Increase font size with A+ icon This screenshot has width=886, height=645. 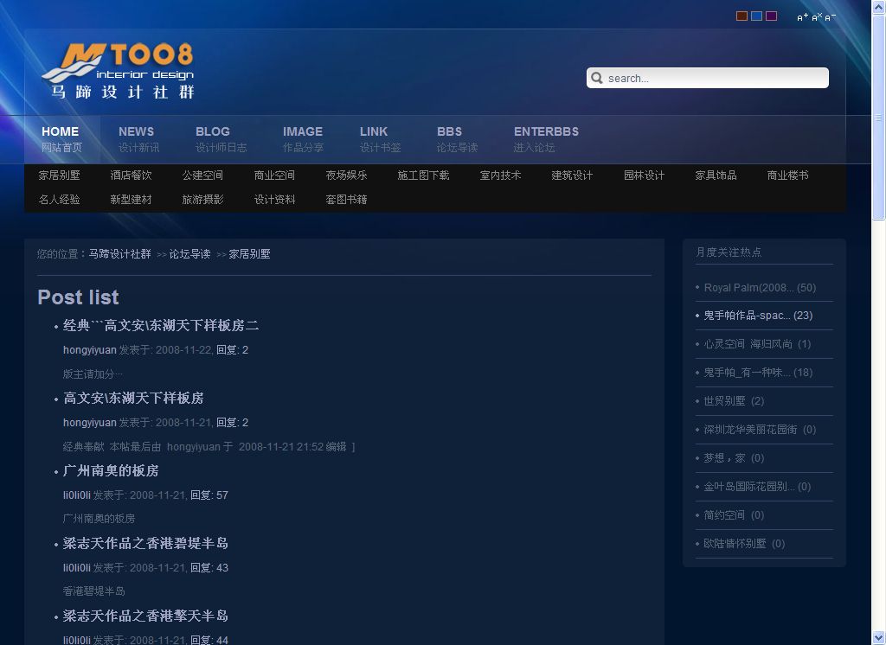pos(802,17)
